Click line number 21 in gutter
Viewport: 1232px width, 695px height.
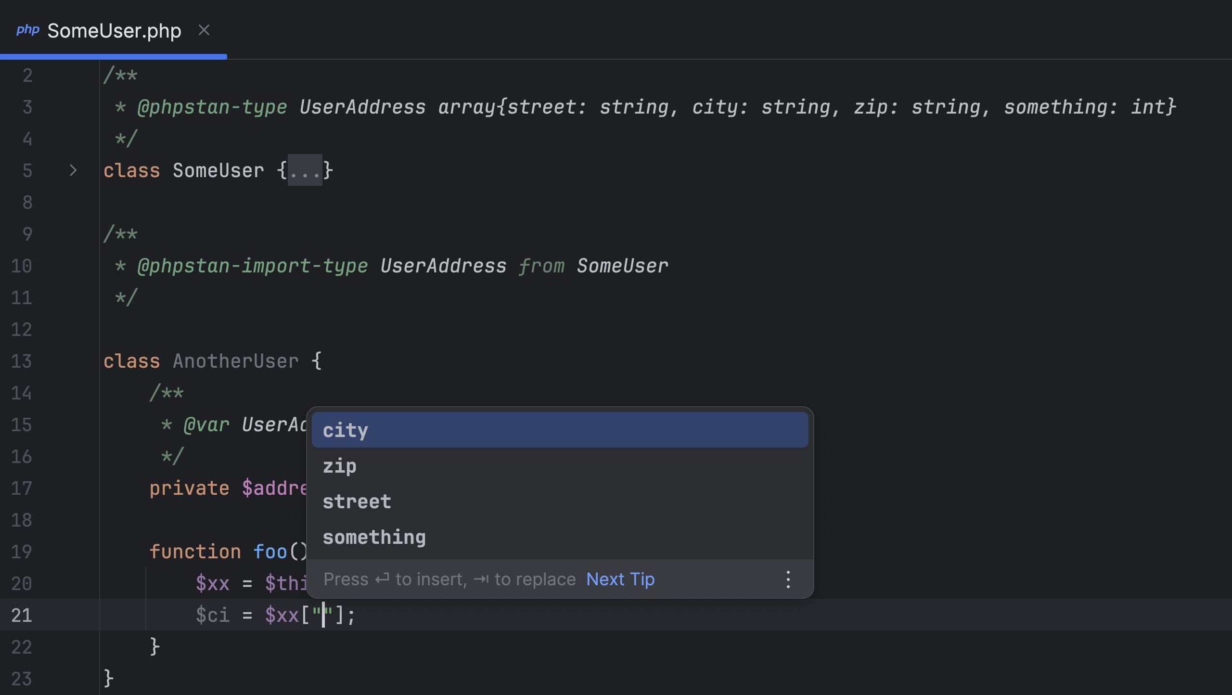coord(21,615)
